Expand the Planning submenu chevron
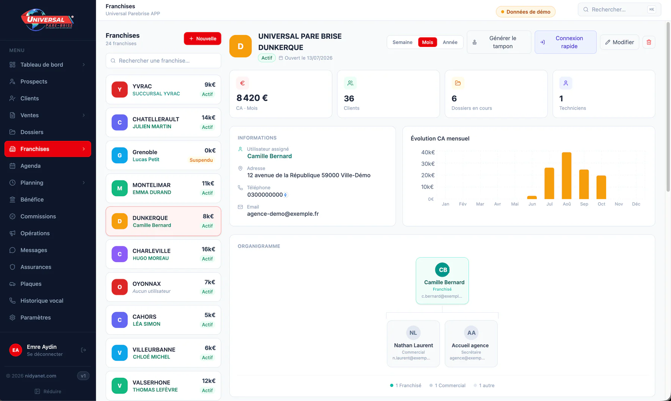The width and height of the screenshot is (671, 401). pos(84,183)
